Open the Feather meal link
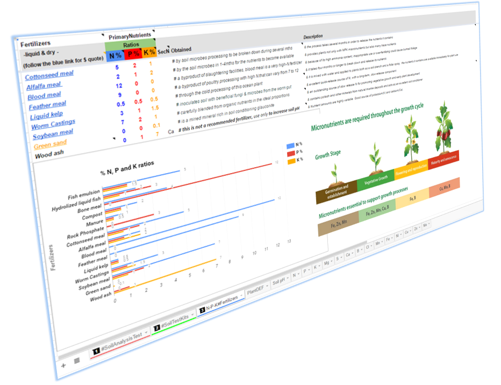The width and height of the screenshot is (501, 385). pyautogui.click(x=47, y=105)
